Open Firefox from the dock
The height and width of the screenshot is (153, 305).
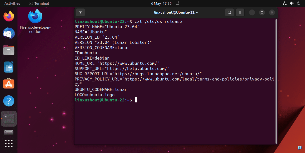[x=9, y=16]
